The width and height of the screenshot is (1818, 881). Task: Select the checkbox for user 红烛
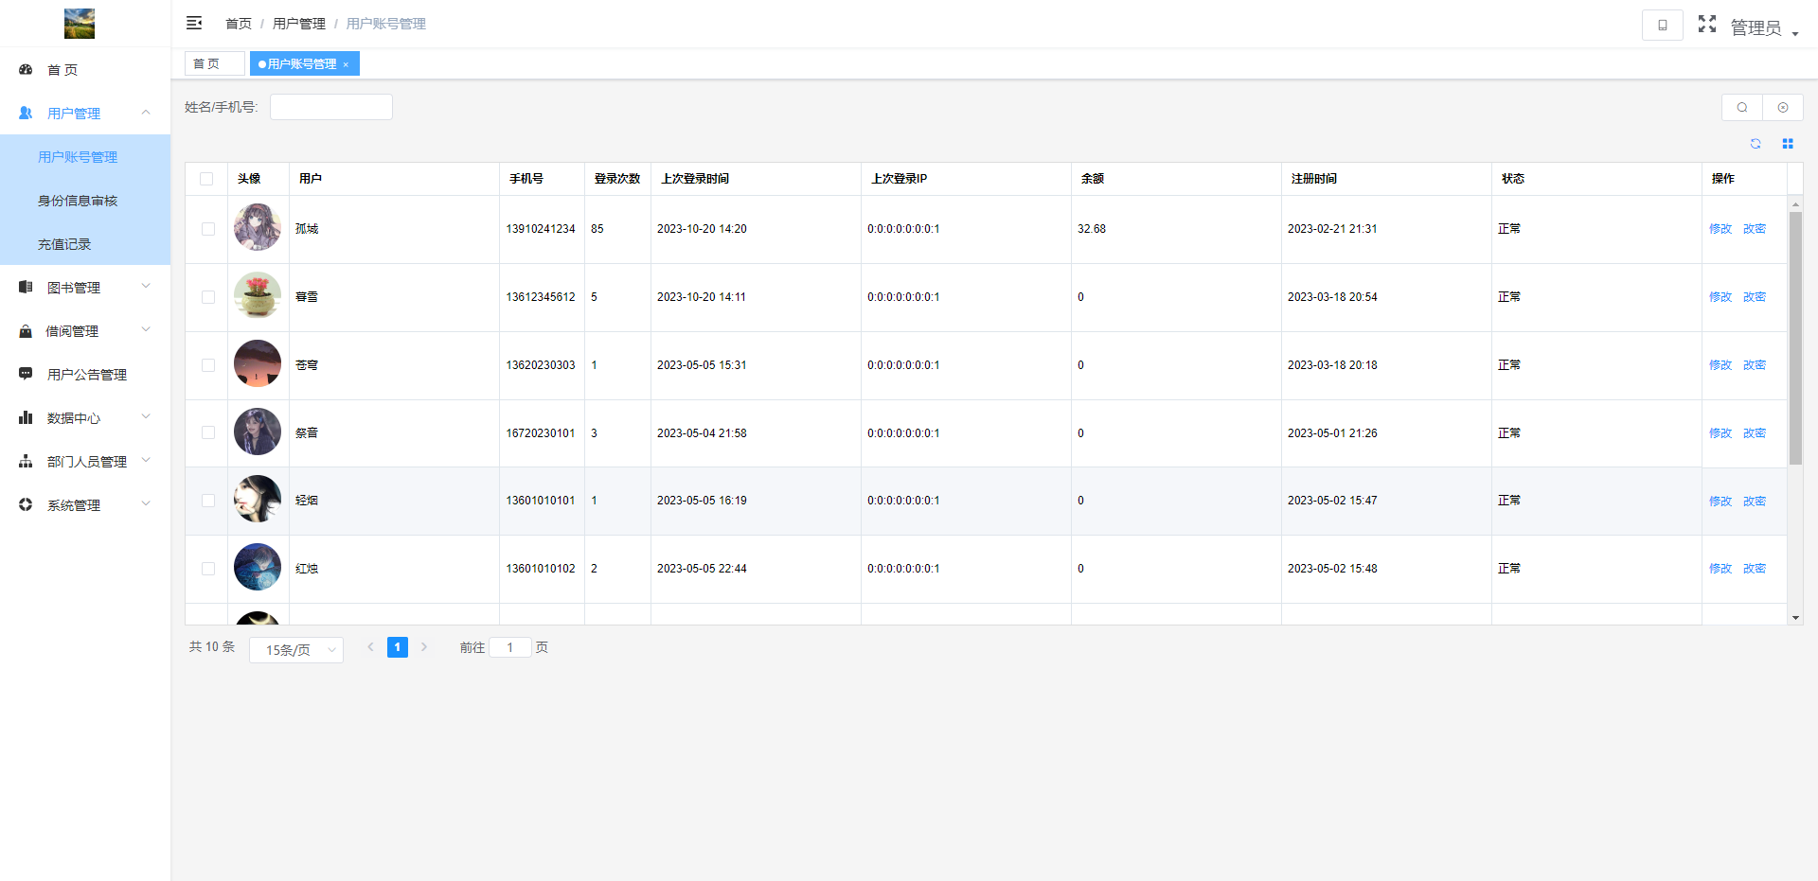[x=208, y=569]
